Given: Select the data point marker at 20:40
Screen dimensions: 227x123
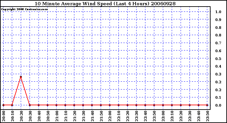Looking at the screenshot, I should 38,105.
